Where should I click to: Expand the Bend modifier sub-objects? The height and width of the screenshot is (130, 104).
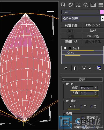click(70, 48)
